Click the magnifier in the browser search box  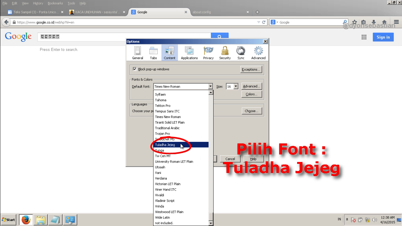tap(345, 22)
